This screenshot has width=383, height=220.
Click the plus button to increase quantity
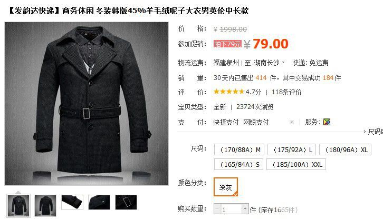[245, 209]
